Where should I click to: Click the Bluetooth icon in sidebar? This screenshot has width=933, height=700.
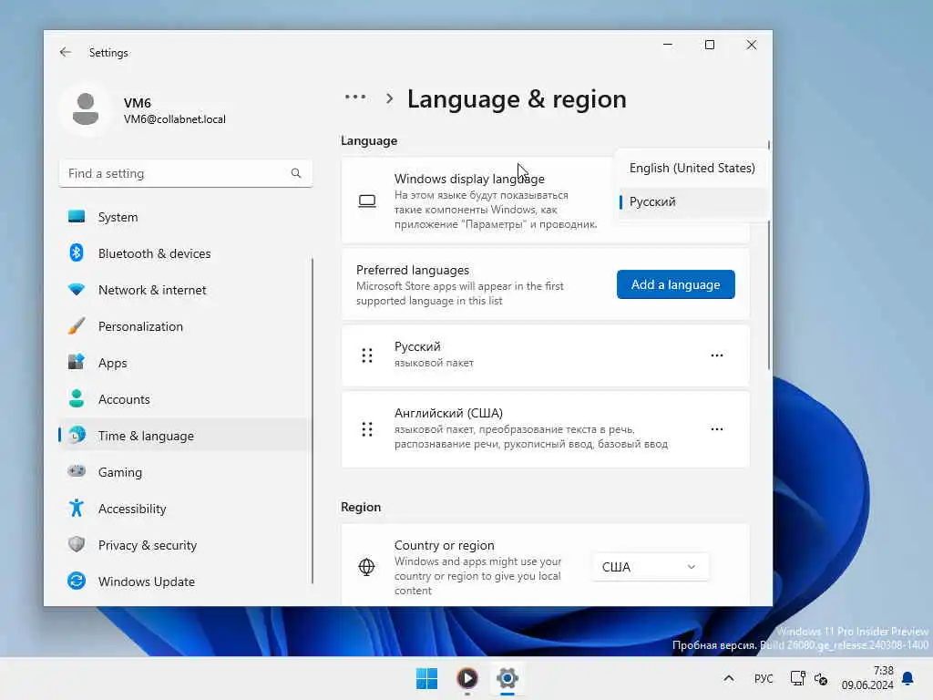(x=77, y=253)
